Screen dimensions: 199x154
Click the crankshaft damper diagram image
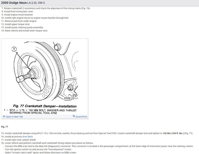[x=45, y=71]
